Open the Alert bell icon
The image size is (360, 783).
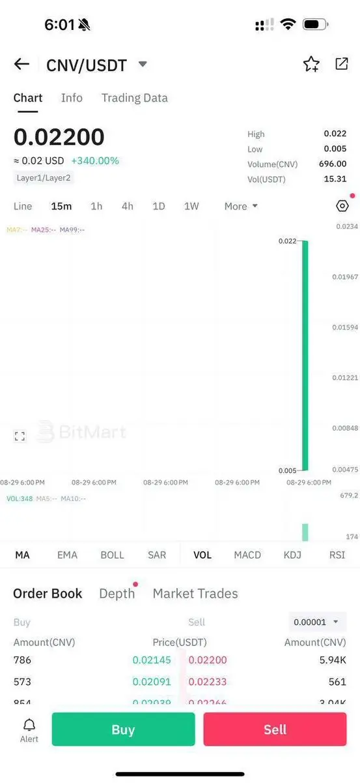(29, 729)
